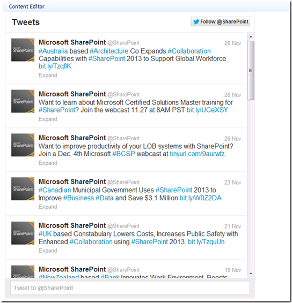
Task: Open Microsoft SharePoint name on the Certified Solutions tweet
Action: coord(72,94)
